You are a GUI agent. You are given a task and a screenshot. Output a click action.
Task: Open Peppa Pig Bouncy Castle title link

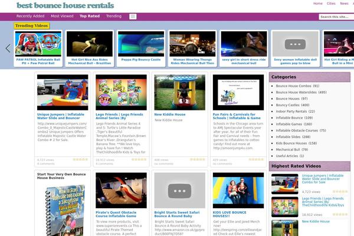click(141, 60)
